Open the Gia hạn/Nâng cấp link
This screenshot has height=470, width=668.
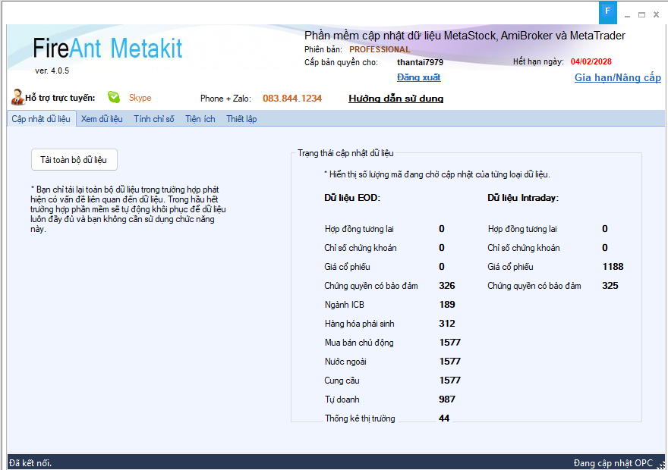[x=617, y=78]
